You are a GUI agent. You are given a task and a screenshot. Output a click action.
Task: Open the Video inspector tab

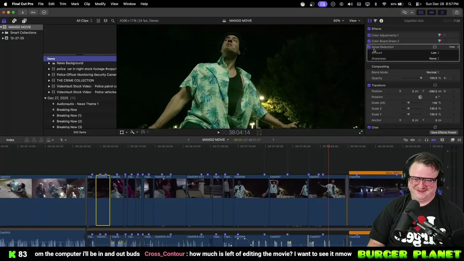(369, 21)
